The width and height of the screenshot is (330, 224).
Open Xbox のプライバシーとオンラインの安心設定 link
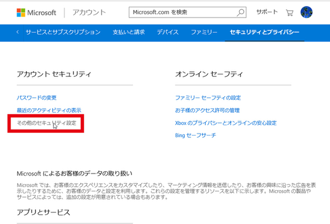(226, 123)
